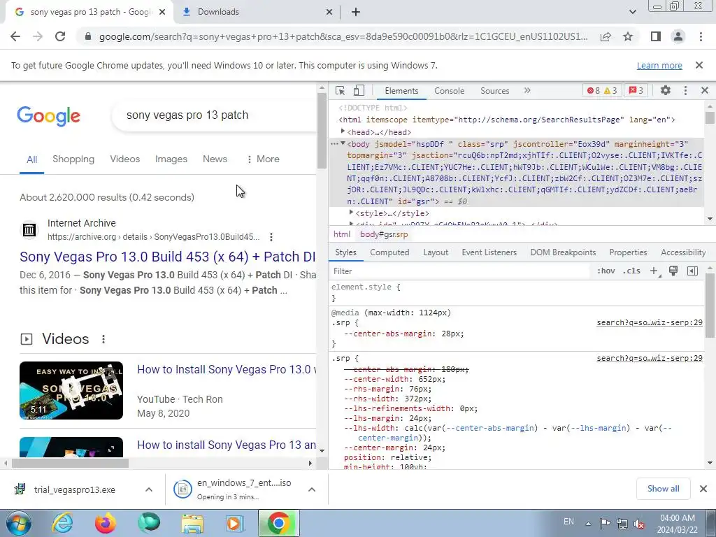Open the Windows Start menu
The image size is (716, 537).
click(17, 523)
